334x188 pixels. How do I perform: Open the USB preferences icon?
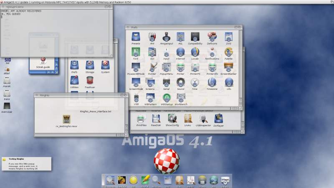pyautogui.click(x=137, y=98)
